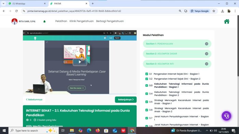Click Rita Sari profile avatar

pyautogui.click(x=14, y=21)
